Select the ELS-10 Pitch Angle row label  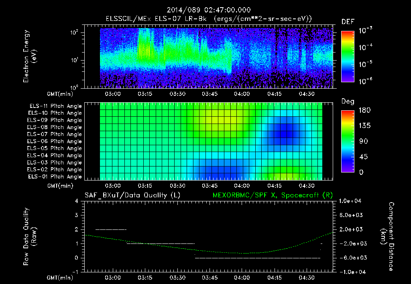55,113
